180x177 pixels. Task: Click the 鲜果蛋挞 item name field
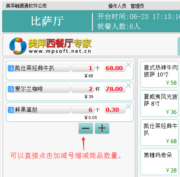(x=39, y=110)
